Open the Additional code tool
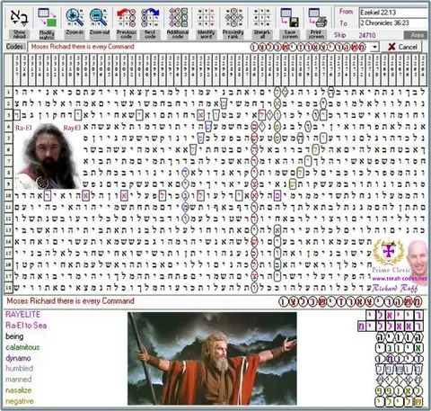 (178, 17)
